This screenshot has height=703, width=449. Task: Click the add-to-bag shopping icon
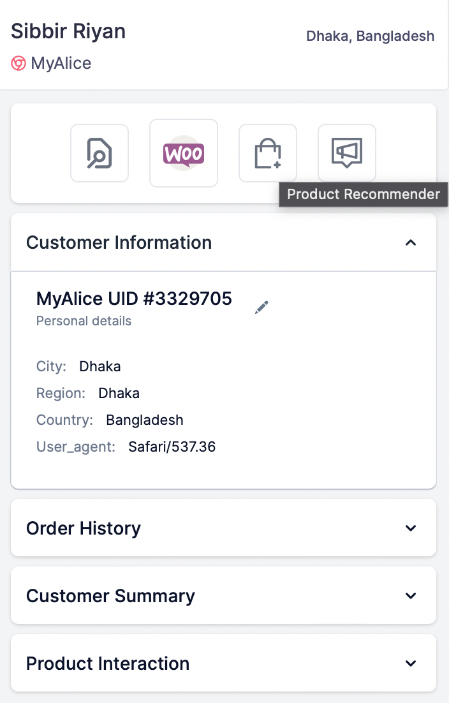(268, 153)
